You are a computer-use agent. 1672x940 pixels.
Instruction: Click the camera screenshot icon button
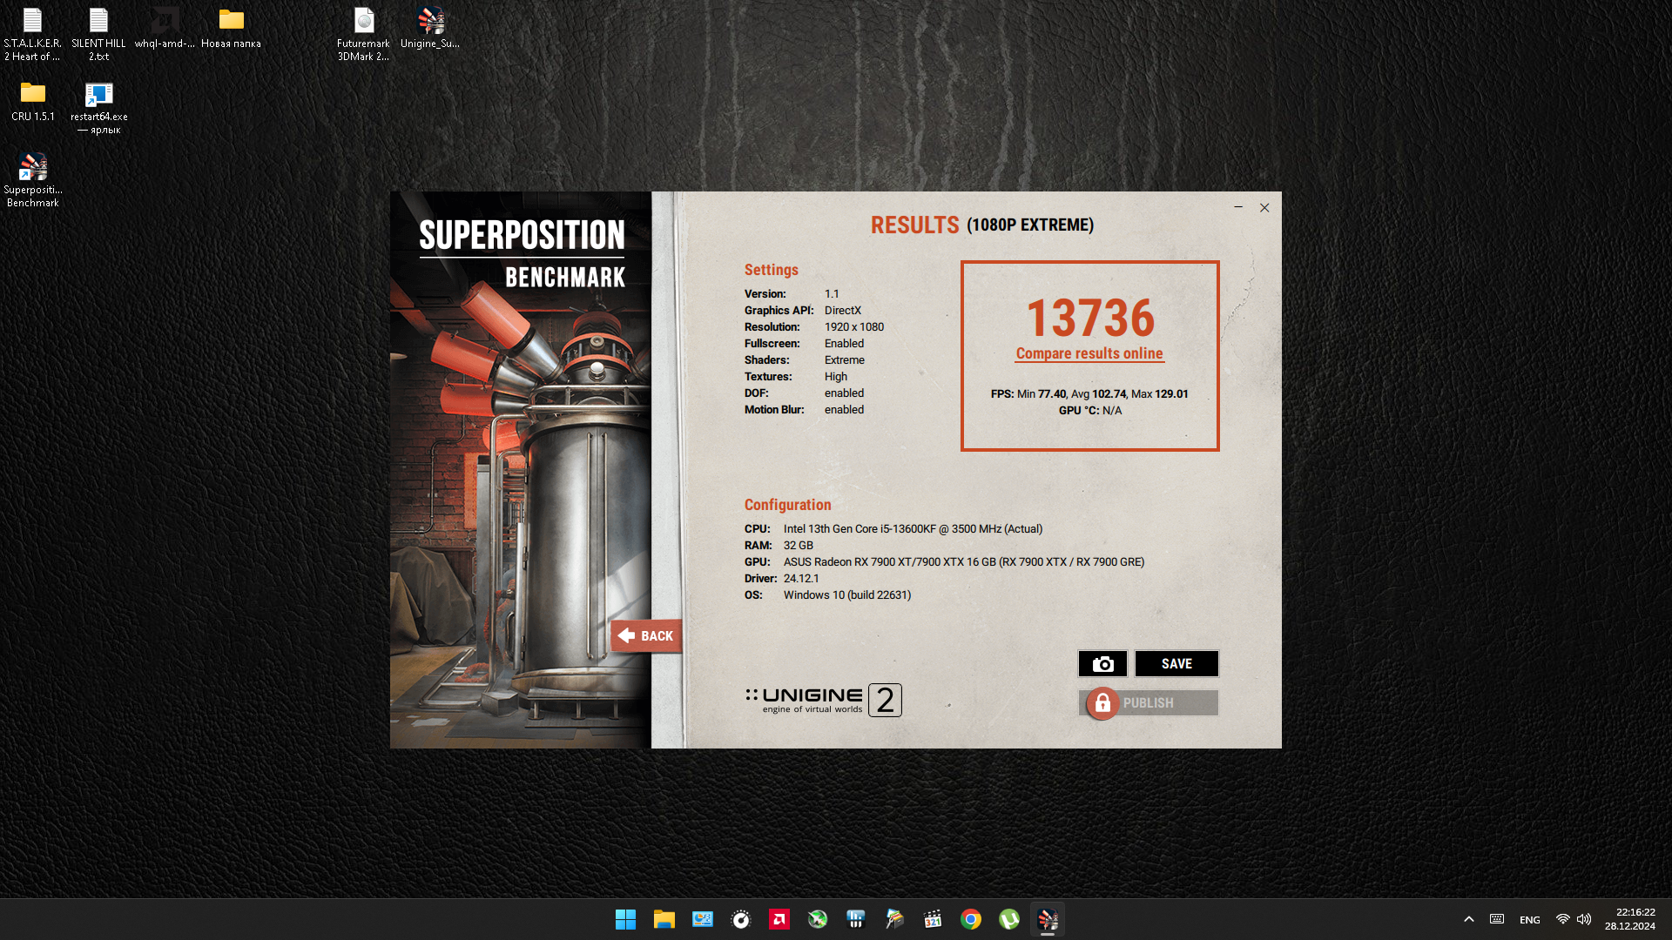tap(1102, 664)
